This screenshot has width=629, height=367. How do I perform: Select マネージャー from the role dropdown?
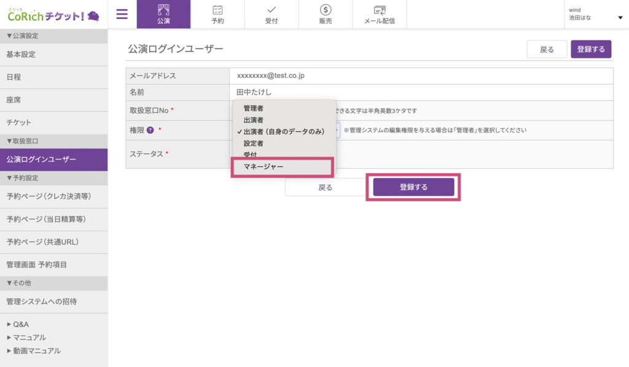[264, 166]
